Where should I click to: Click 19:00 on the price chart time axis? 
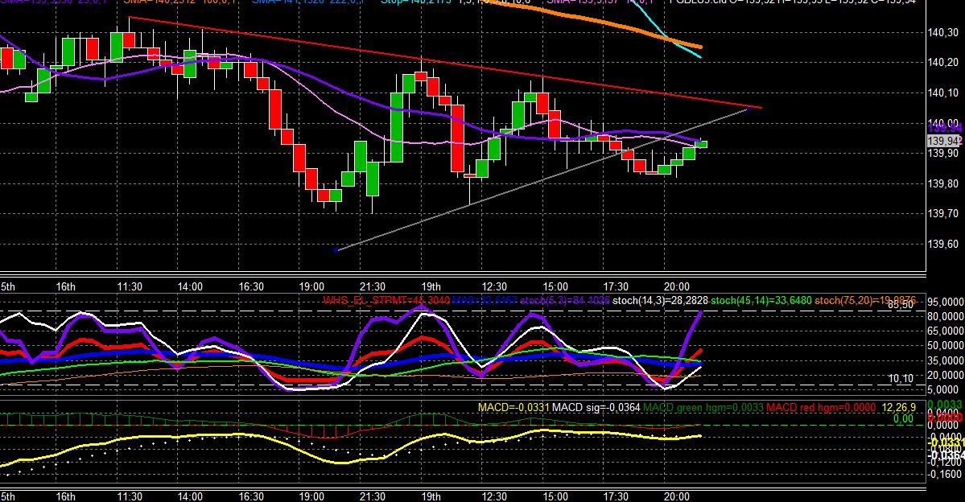[311, 286]
